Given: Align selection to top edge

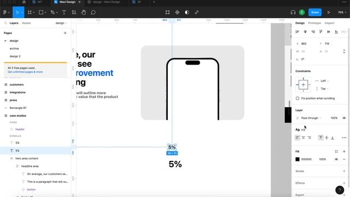Looking at the screenshot, I should coord(321,32).
